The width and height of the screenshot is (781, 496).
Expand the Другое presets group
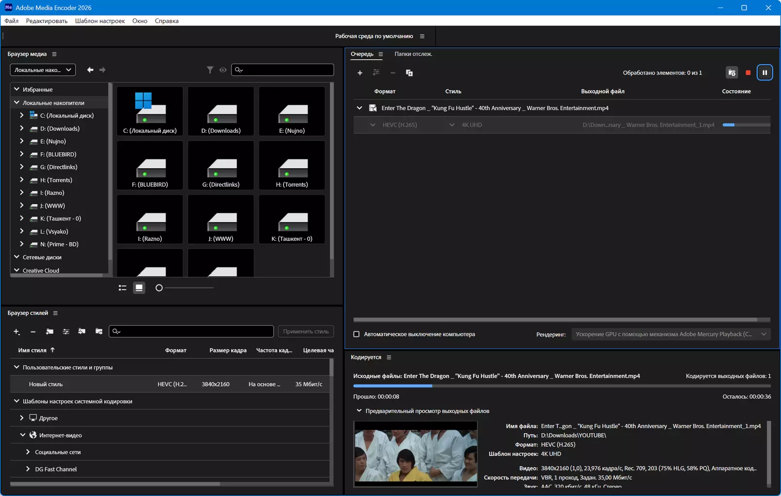pyautogui.click(x=22, y=418)
